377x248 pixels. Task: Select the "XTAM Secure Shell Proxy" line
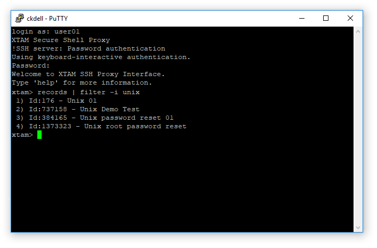point(61,40)
